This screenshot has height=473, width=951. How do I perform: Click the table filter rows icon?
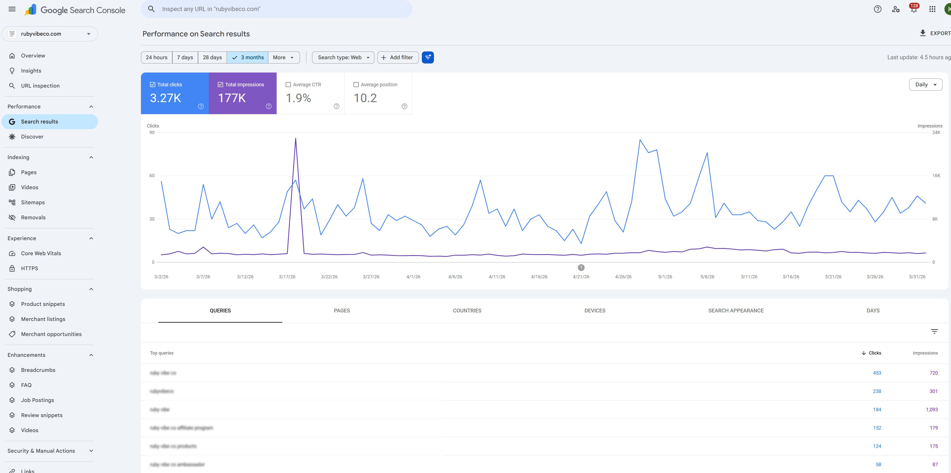pos(934,331)
